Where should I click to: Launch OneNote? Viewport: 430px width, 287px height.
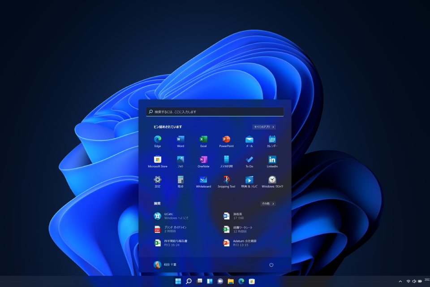click(203, 160)
